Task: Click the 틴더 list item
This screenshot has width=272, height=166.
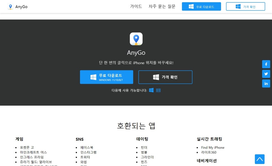Action: (x=144, y=147)
